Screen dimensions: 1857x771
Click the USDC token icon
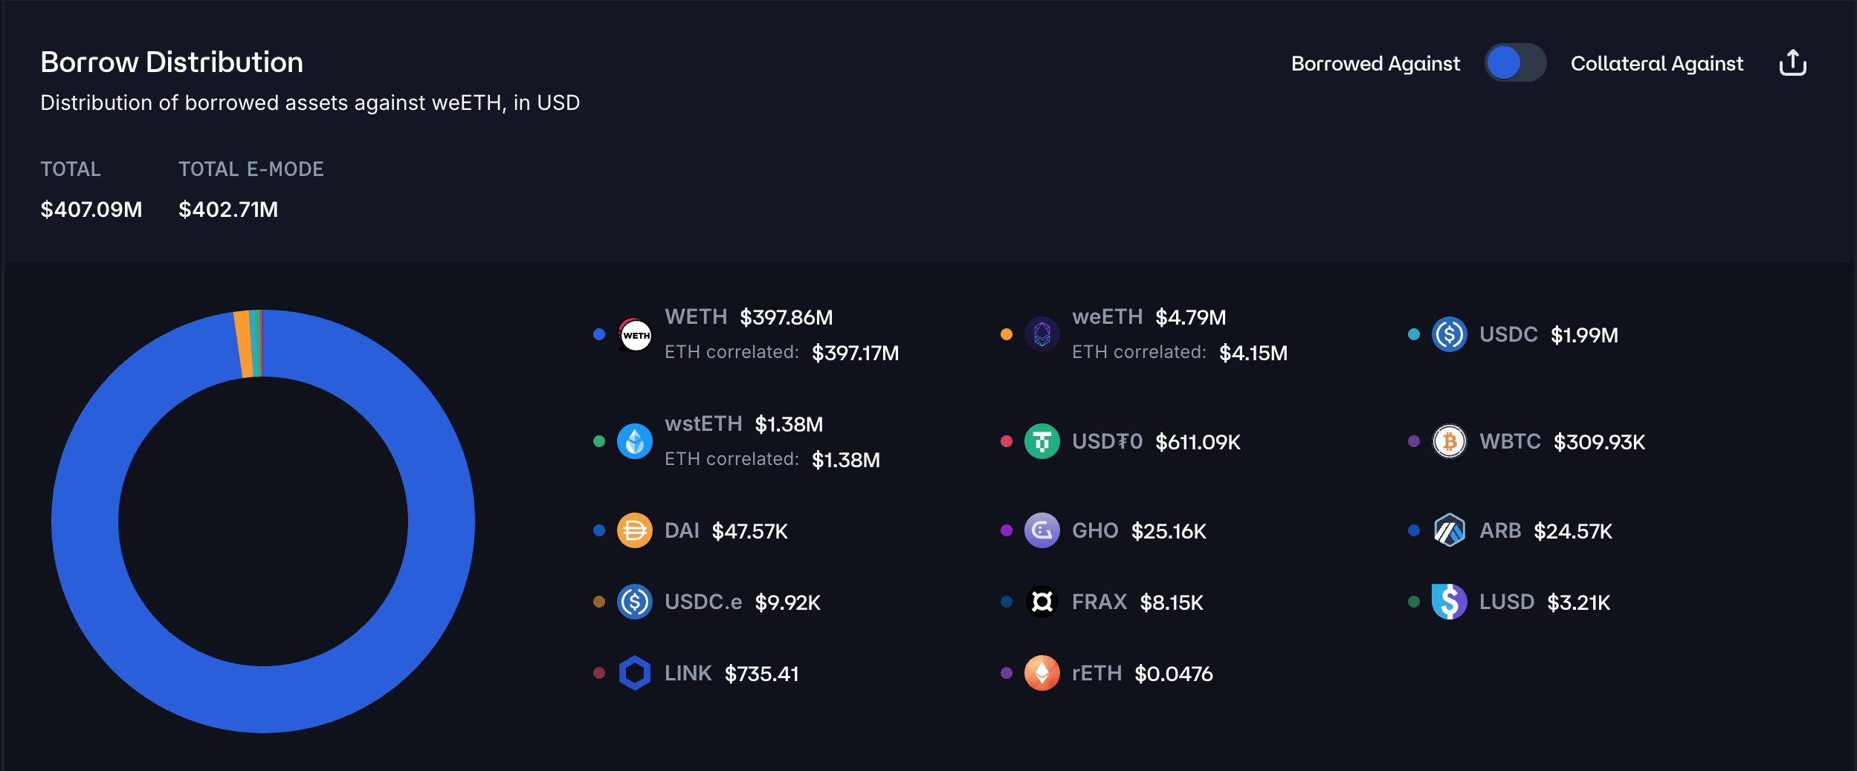pyautogui.click(x=1449, y=335)
